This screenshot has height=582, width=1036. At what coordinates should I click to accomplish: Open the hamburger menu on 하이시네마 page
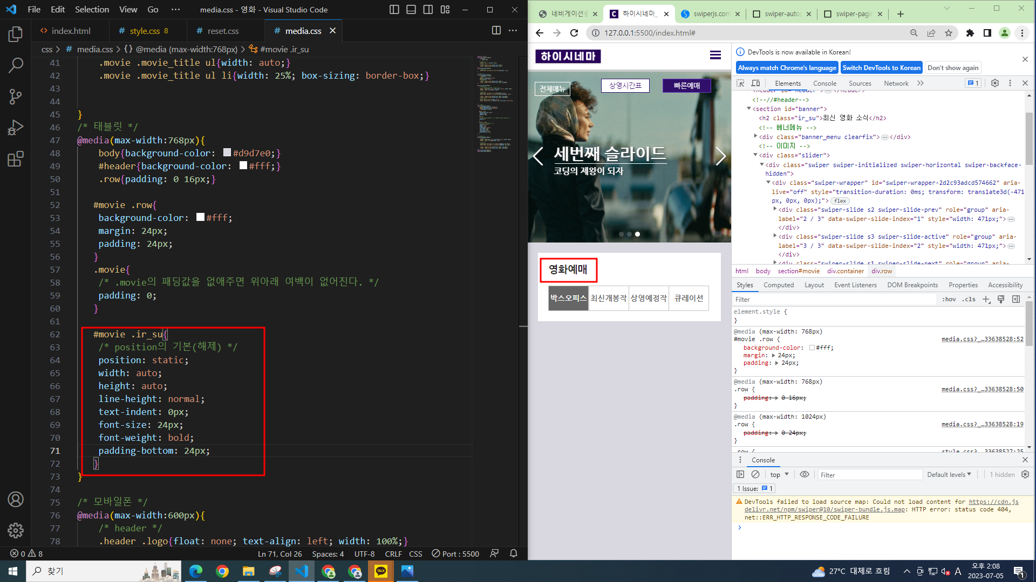tap(715, 55)
